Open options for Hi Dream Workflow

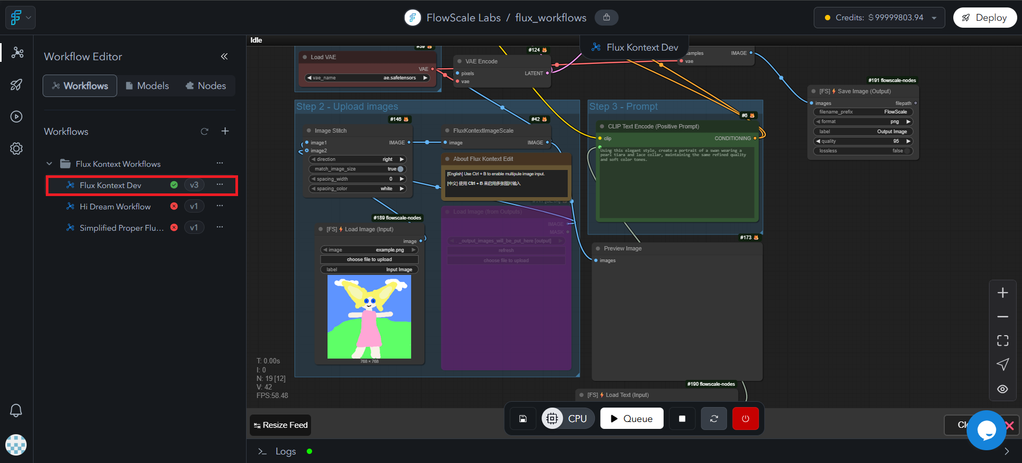point(219,206)
